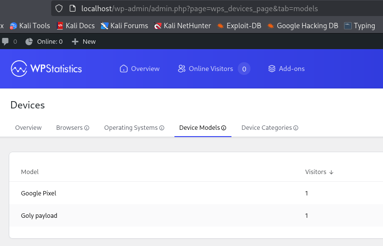Click the Online Visitors people icon

tap(182, 69)
